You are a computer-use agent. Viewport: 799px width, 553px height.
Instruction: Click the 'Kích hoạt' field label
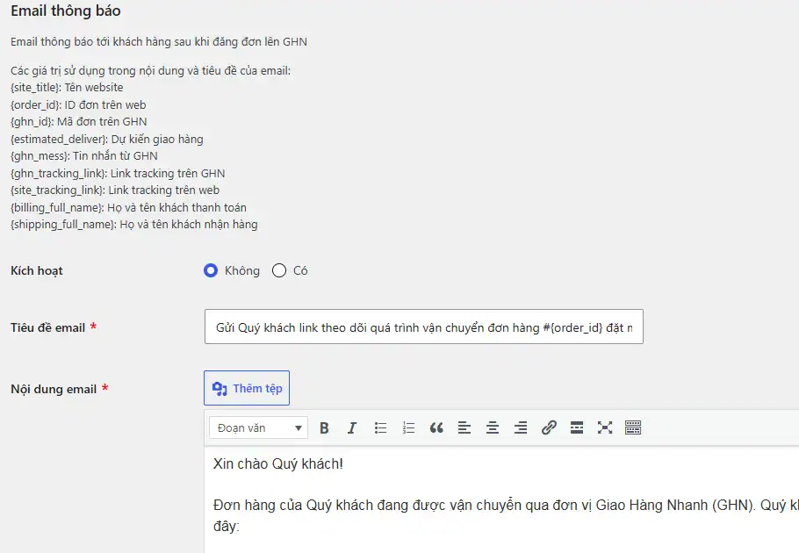click(x=37, y=271)
